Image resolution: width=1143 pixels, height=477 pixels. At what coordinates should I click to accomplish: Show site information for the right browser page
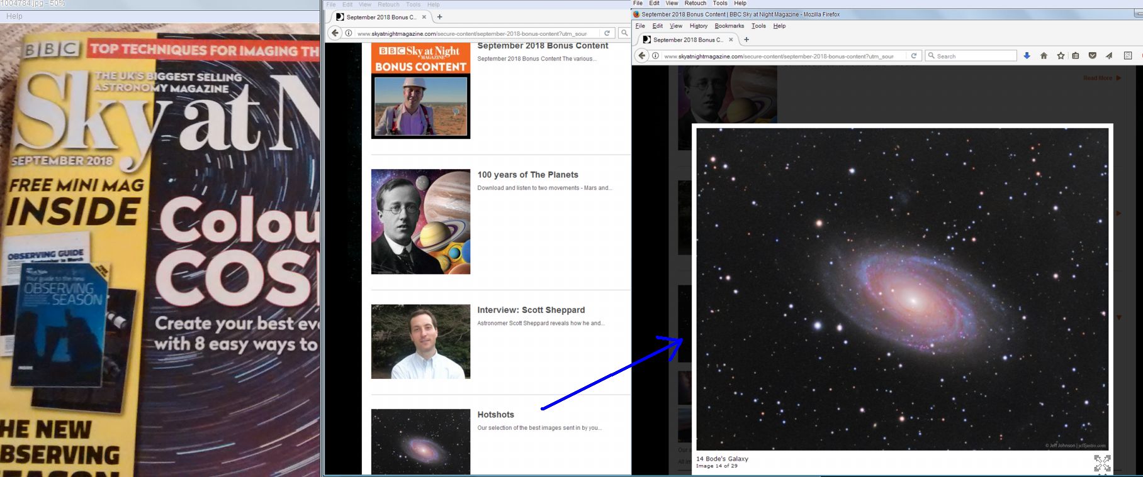coord(655,56)
